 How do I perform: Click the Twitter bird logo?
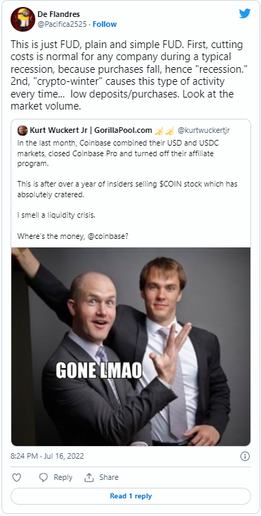[245, 13]
